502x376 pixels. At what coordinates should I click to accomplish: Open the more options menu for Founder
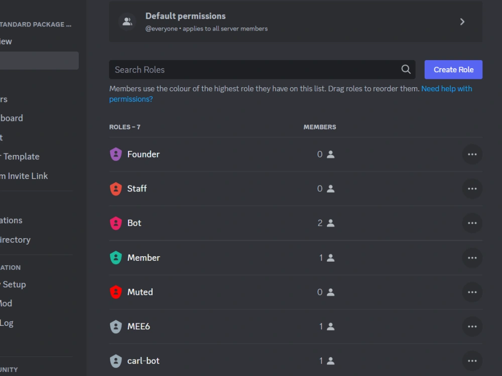(x=472, y=154)
